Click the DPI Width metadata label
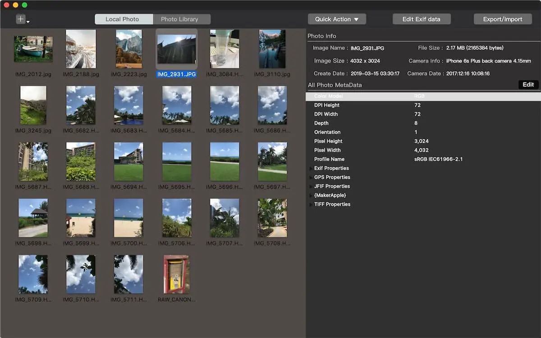This screenshot has height=338, width=541. click(326, 114)
